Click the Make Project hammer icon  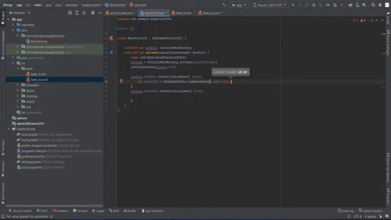point(224,5)
